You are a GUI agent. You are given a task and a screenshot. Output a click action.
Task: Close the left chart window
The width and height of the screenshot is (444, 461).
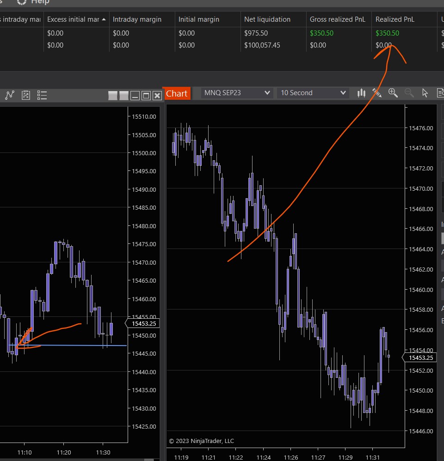point(157,96)
